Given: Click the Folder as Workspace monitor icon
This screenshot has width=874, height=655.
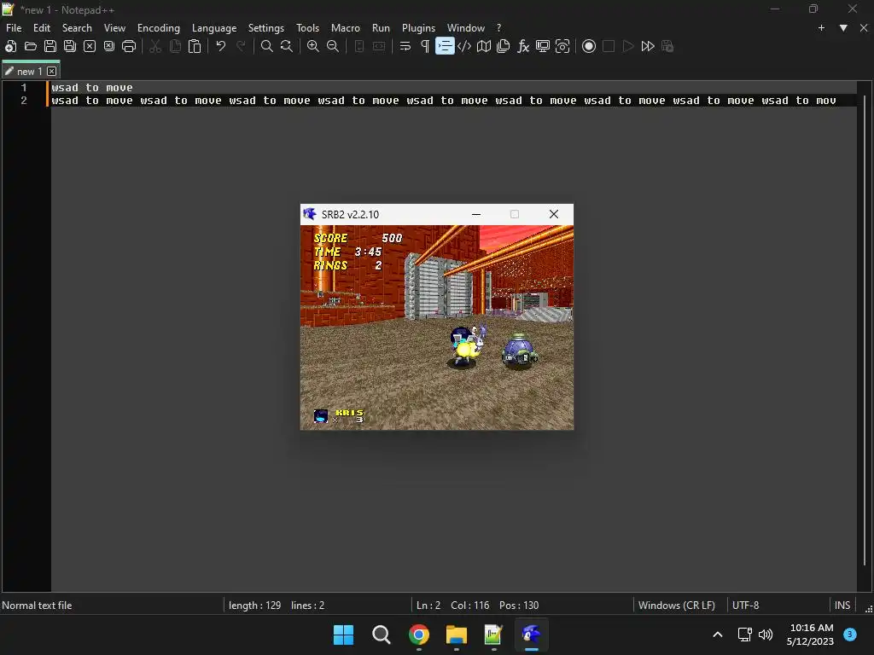Looking at the screenshot, I should click(x=543, y=46).
